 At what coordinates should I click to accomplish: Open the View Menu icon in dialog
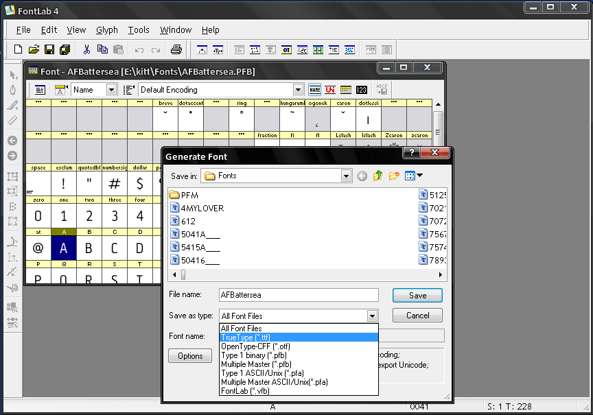(x=413, y=176)
